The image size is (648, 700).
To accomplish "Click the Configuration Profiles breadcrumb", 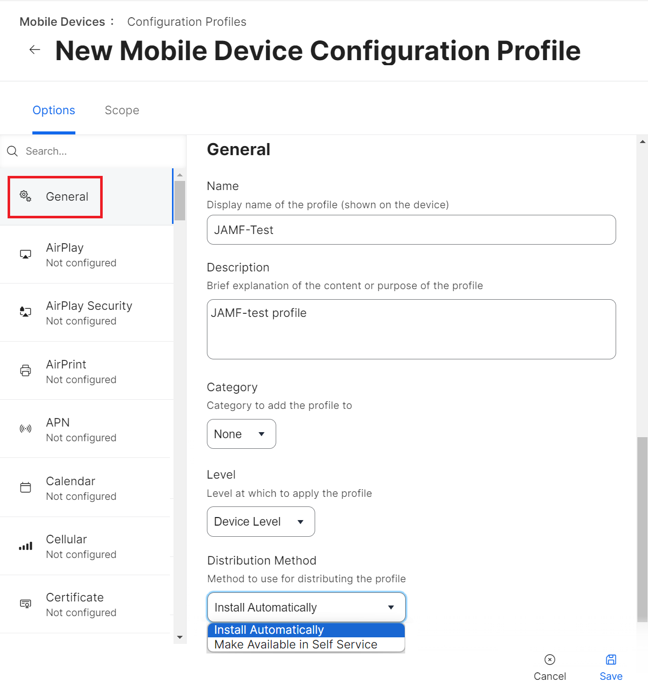I will click(x=187, y=22).
